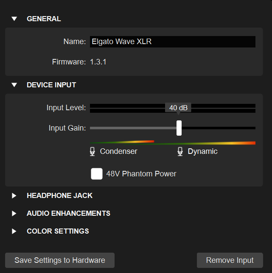The height and width of the screenshot is (273, 272).
Task: Click the GENERAL section heading text
Action: pyautogui.click(x=44, y=19)
